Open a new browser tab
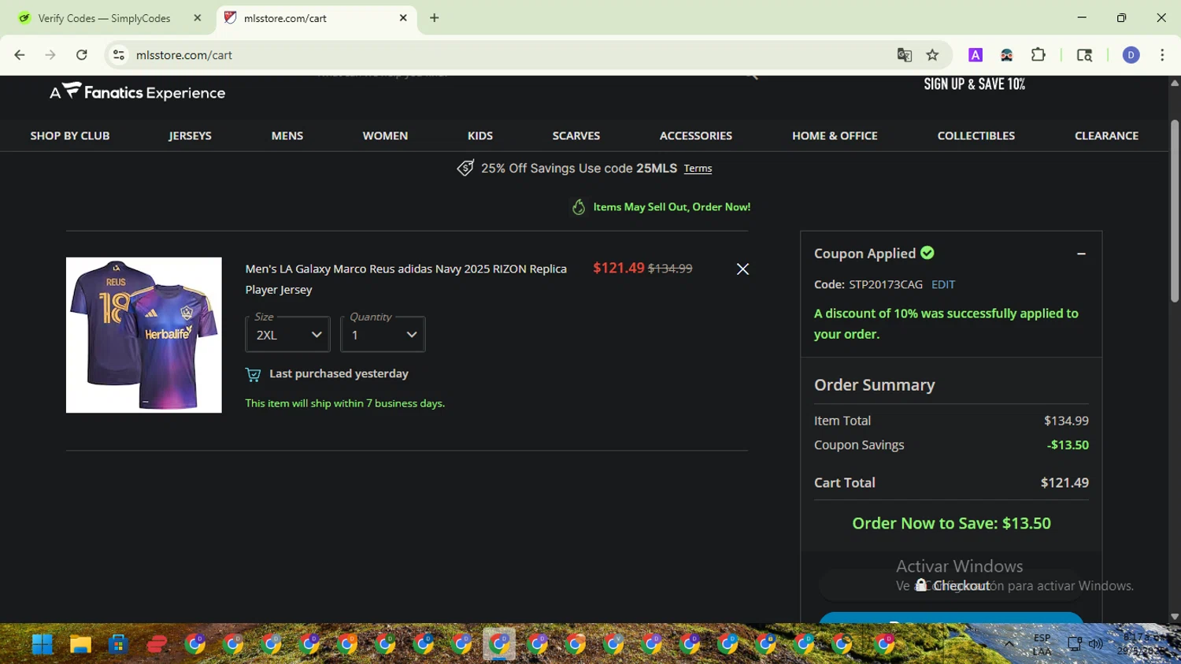The height and width of the screenshot is (664, 1181). pos(435,18)
